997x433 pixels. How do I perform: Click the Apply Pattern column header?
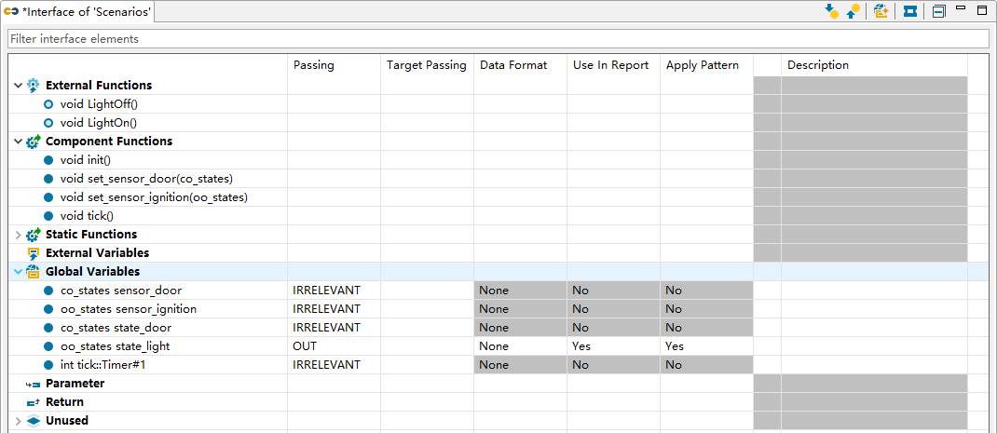pyautogui.click(x=706, y=65)
